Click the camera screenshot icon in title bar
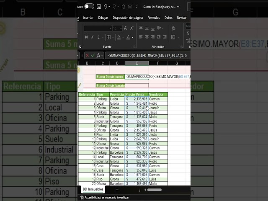 tap(130, 7)
